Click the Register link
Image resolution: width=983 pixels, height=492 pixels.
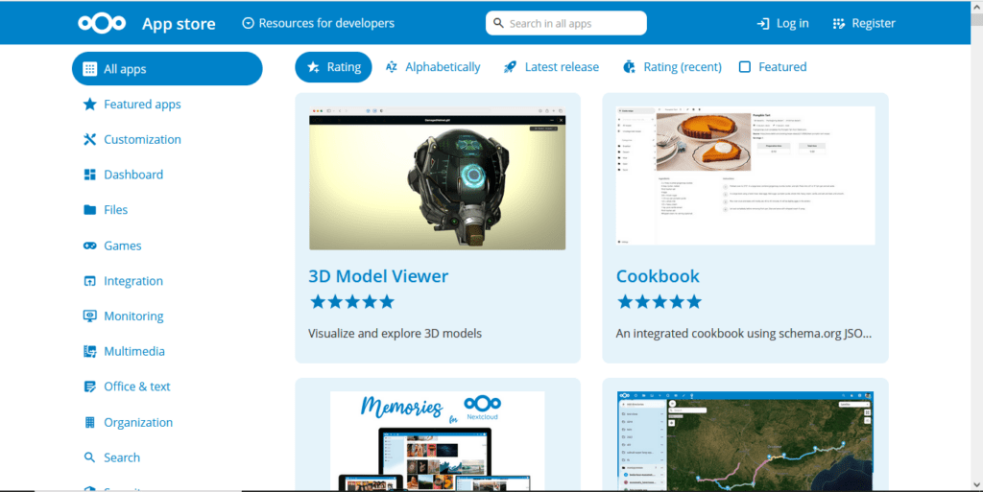point(864,23)
